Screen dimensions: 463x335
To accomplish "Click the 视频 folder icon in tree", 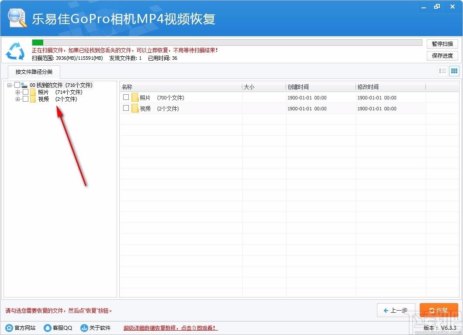I will click(33, 99).
